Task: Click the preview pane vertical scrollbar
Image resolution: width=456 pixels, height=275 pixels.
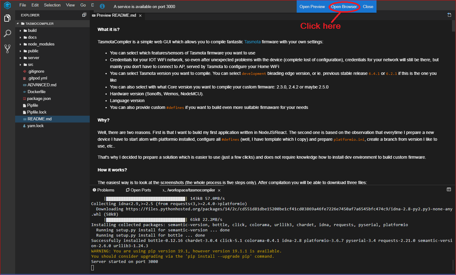Action: [x=454, y=25]
